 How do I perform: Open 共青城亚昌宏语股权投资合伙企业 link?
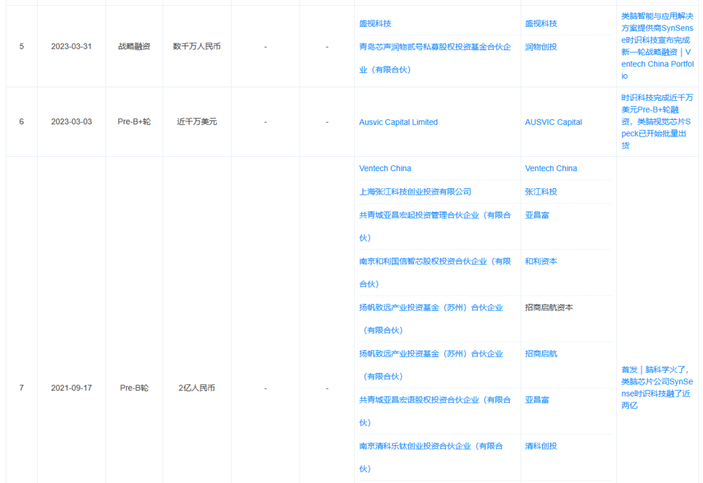pos(434,411)
